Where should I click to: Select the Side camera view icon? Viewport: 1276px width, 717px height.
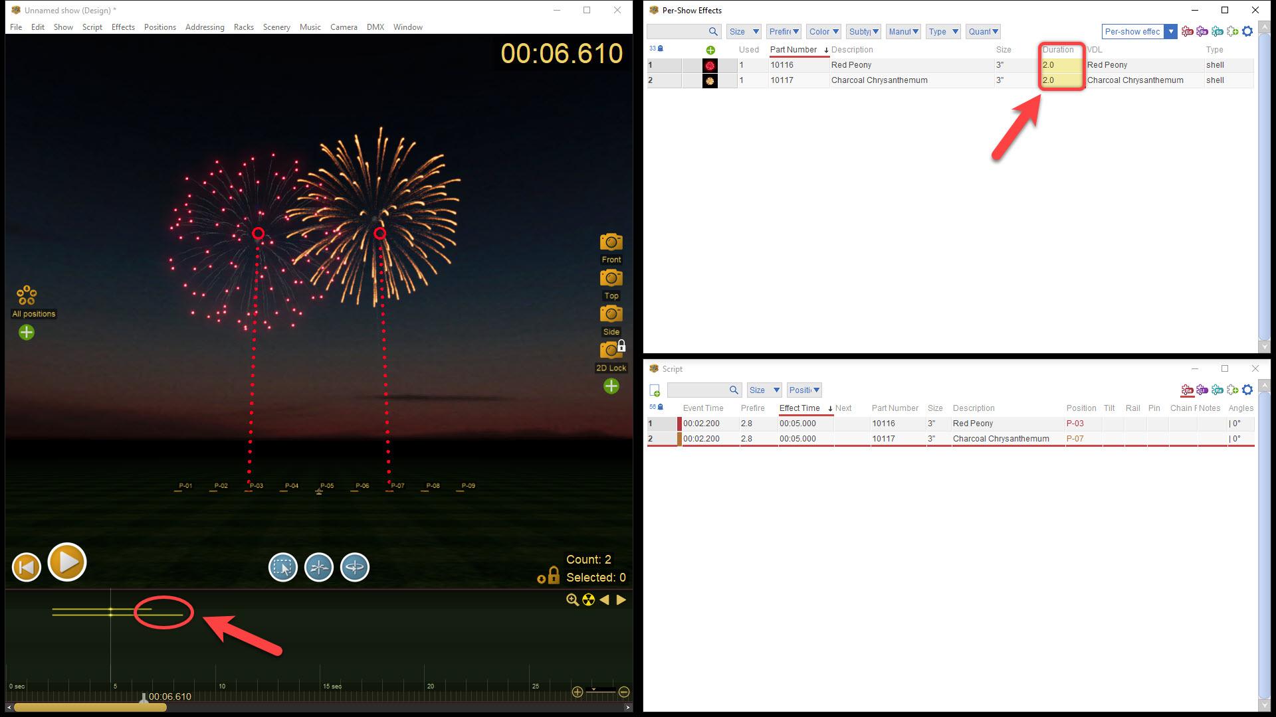coord(611,314)
